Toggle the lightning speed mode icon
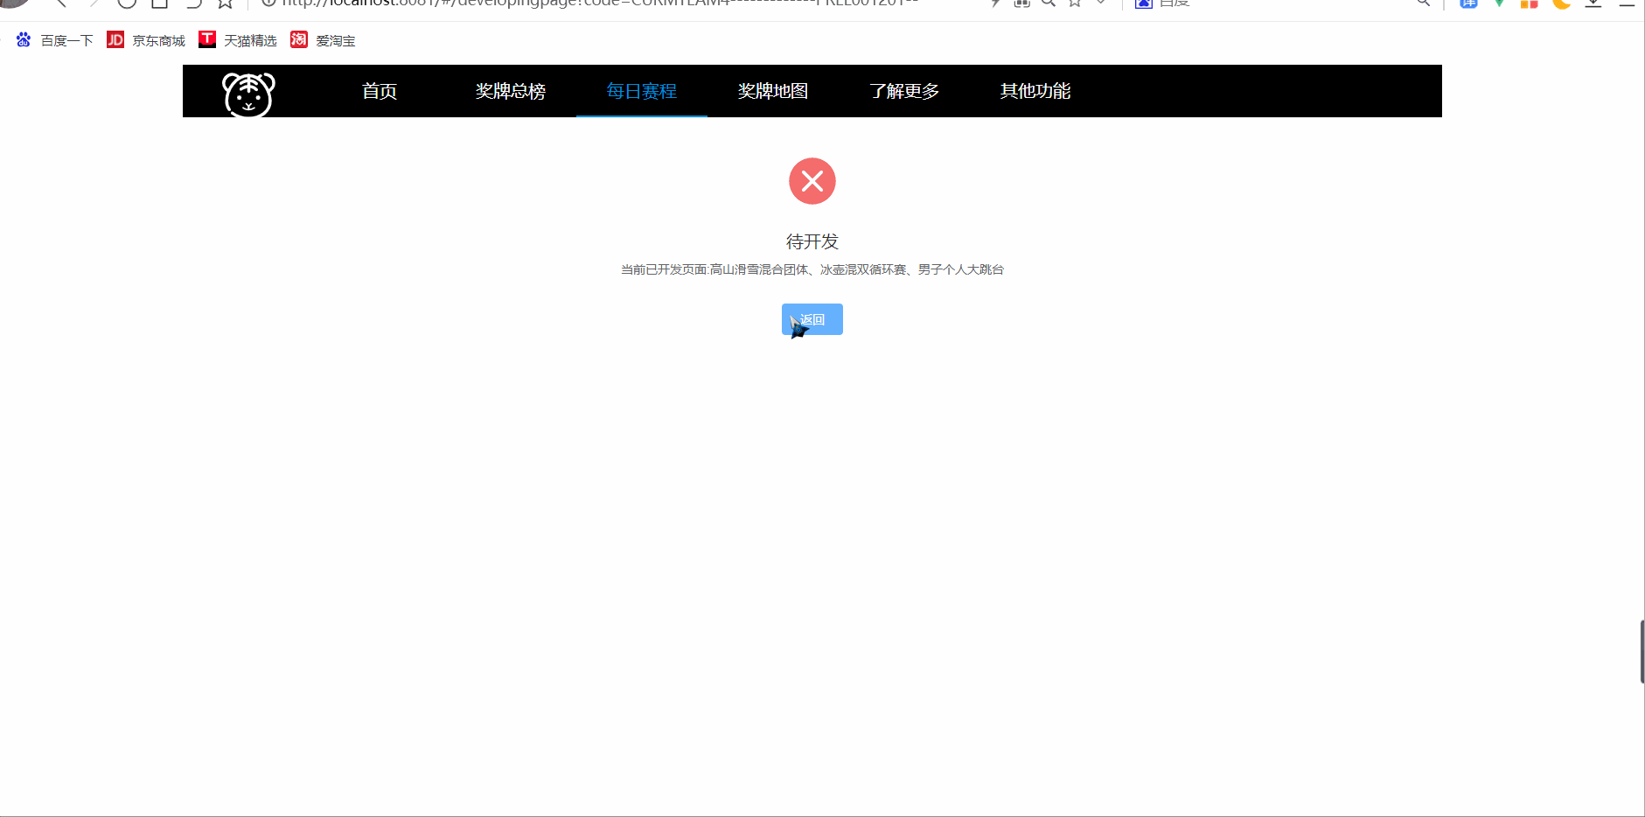 (996, 3)
